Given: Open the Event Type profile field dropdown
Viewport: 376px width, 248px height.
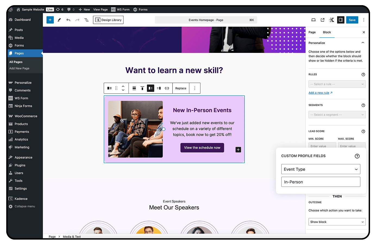Looking at the screenshot, I should coord(321,169).
